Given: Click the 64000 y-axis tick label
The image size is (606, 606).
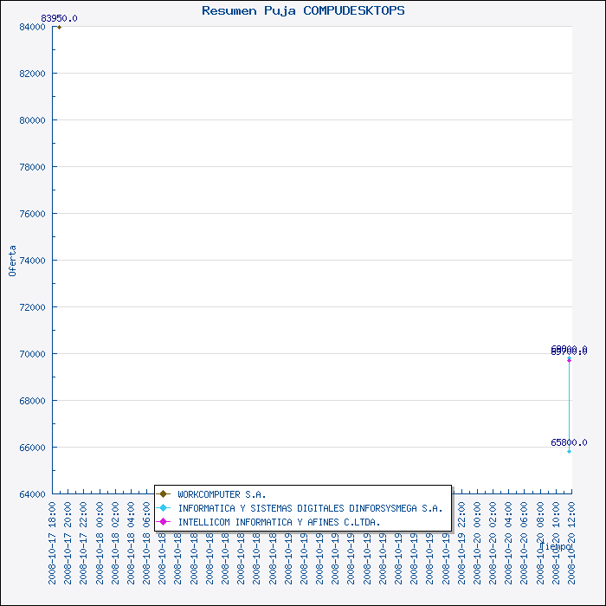Looking at the screenshot, I should point(31,494).
